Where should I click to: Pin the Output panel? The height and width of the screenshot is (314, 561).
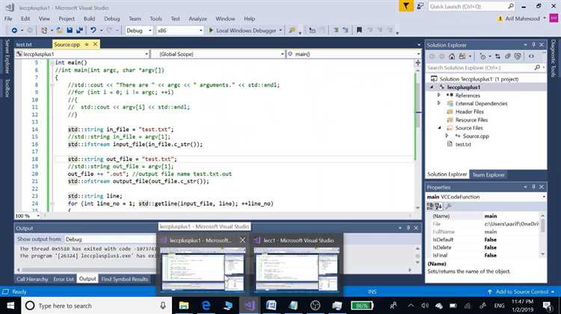(408, 228)
